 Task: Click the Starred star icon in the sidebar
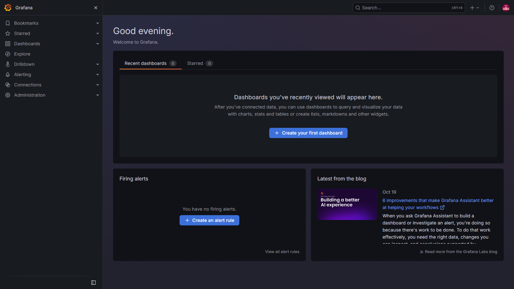coord(8,33)
